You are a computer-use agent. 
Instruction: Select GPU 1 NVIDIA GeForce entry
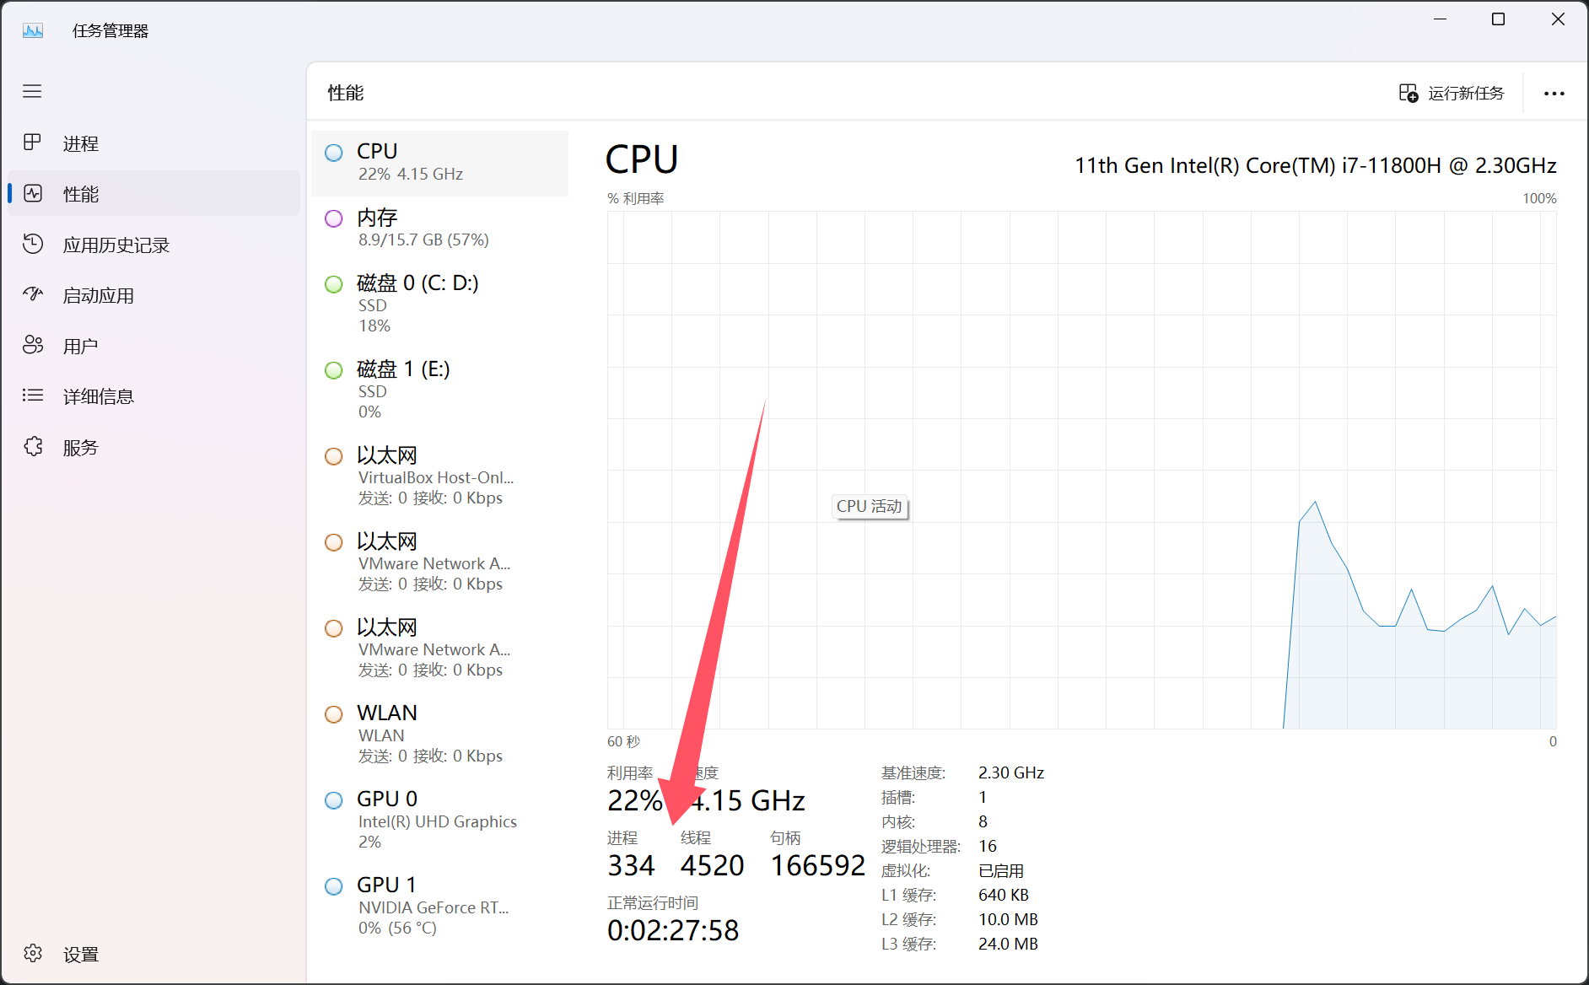pos(439,907)
